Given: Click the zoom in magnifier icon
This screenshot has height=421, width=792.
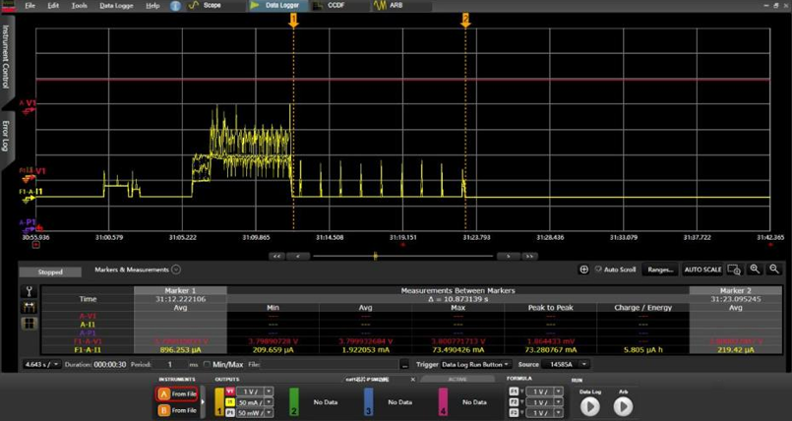Looking at the screenshot, I should [x=755, y=270].
